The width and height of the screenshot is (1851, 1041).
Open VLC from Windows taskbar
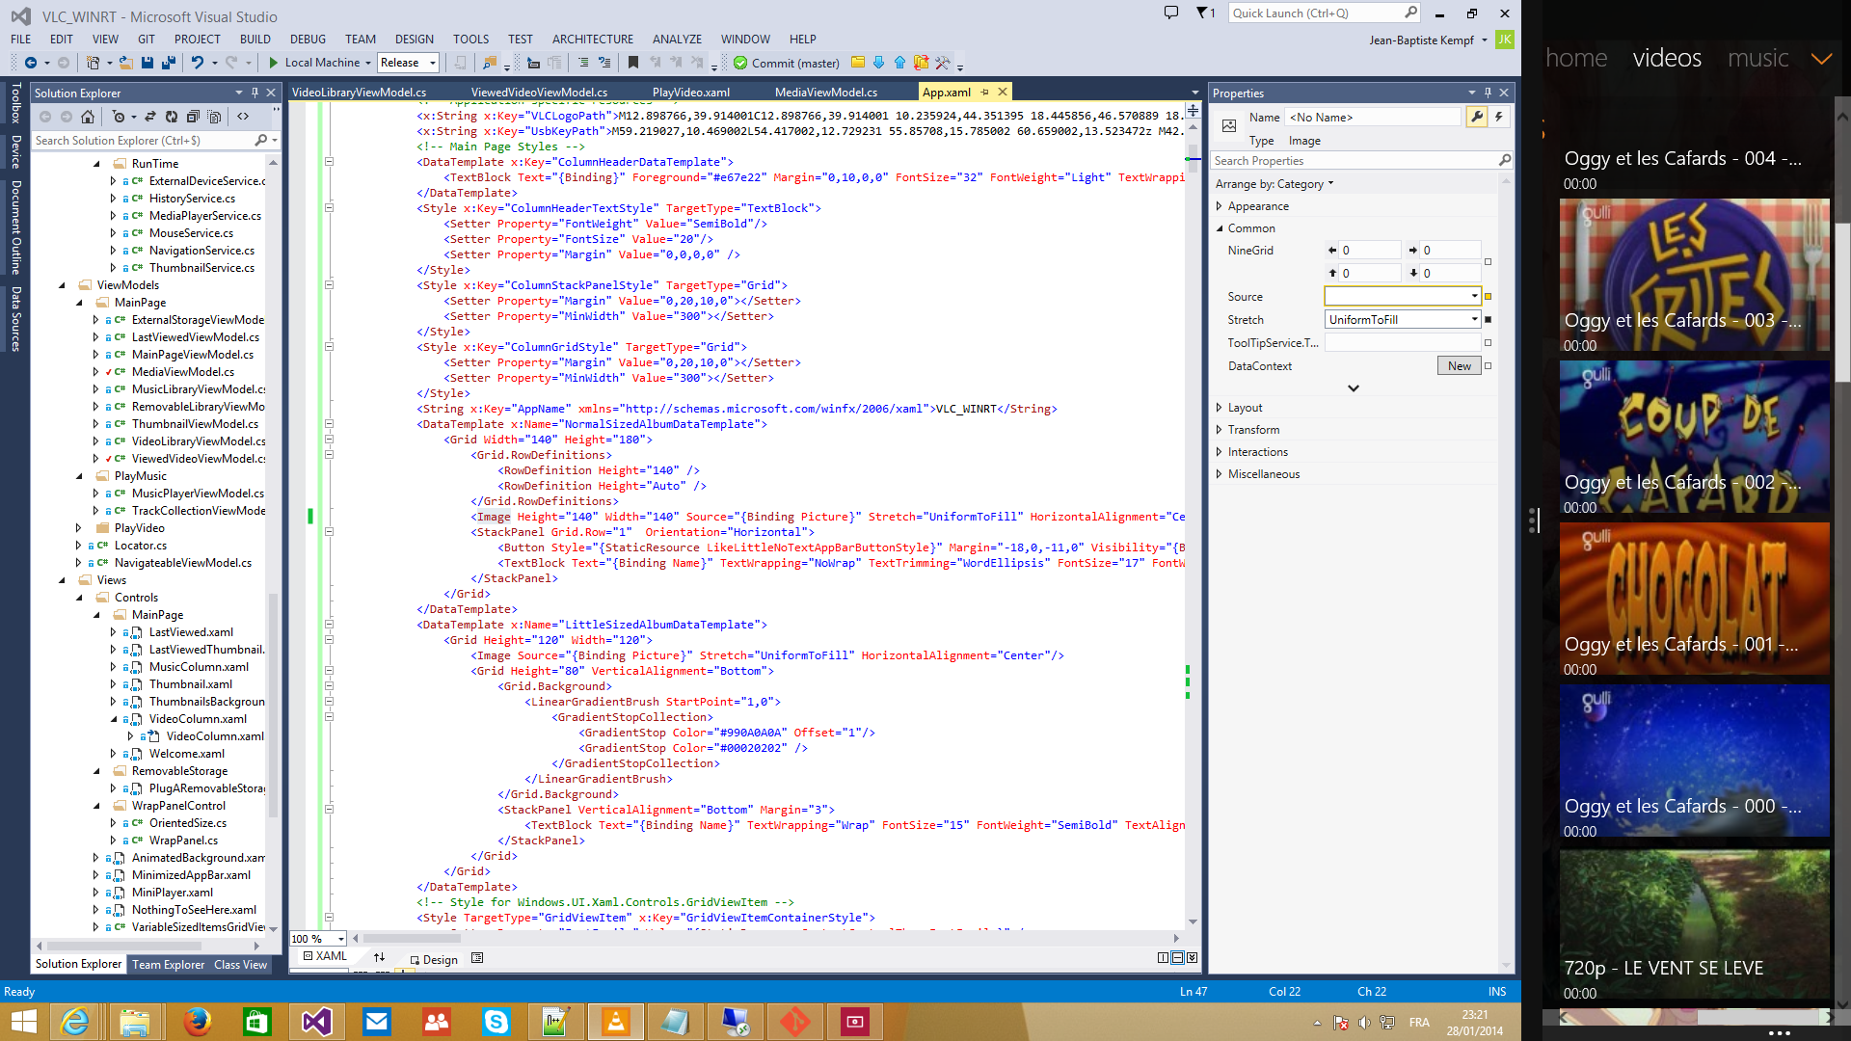pyautogui.click(x=615, y=1022)
